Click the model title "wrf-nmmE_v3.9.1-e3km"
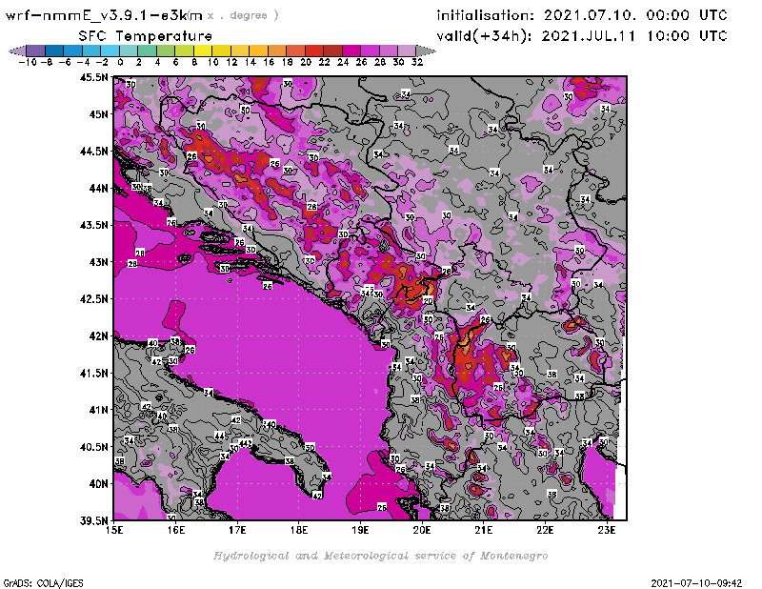Image resolution: width=762 pixels, height=589 pixels. coord(104,15)
